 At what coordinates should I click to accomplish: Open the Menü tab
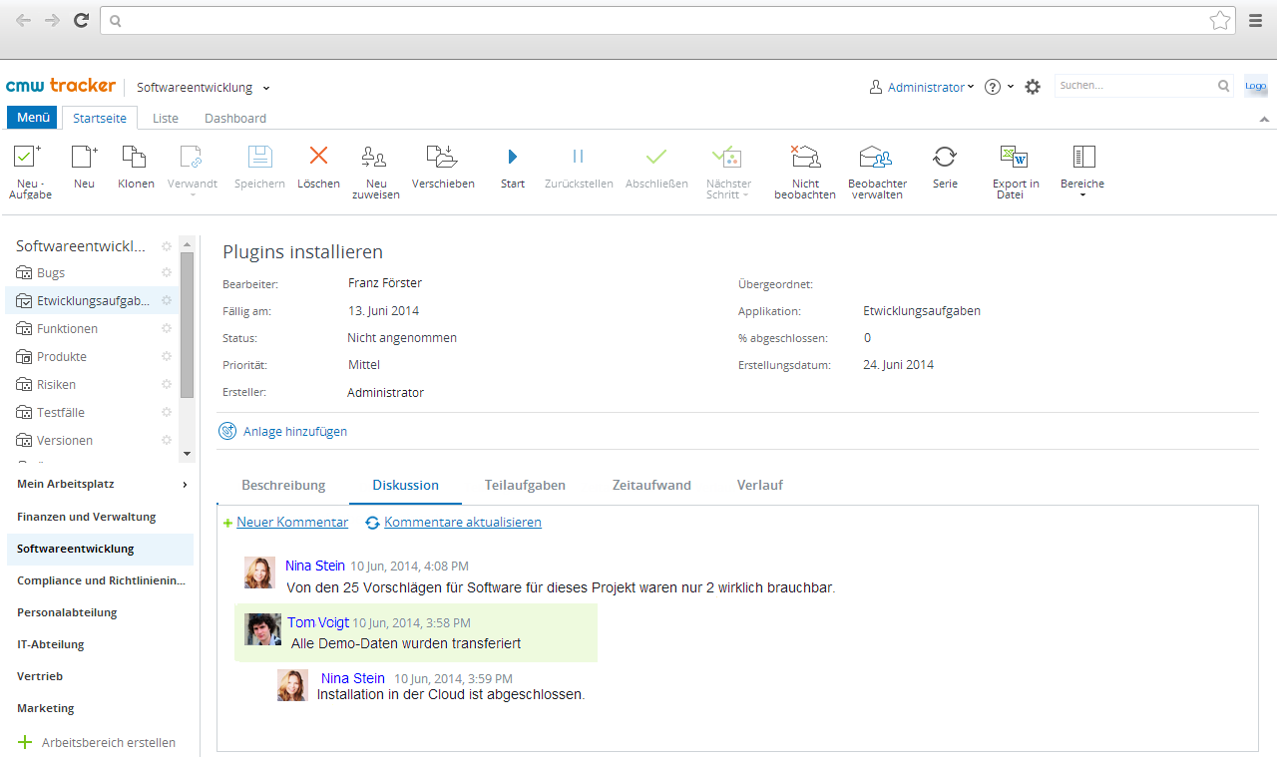33,118
